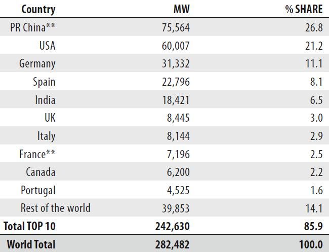Click World Total value 282,482
The image size is (329, 252).
[x=172, y=244]
